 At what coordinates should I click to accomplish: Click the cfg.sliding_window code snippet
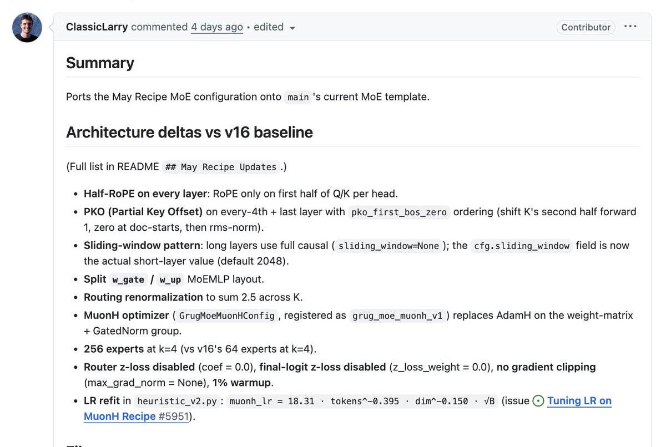521,246
